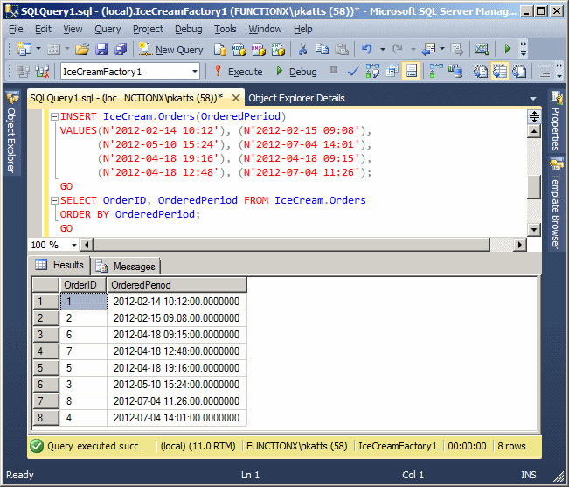Click the Save All icon
Viewport: 569px width, 487px height.
121,49
